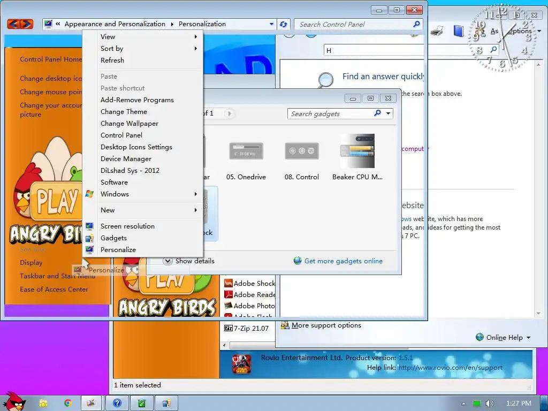Click More support options link

[x=326, y=325]
